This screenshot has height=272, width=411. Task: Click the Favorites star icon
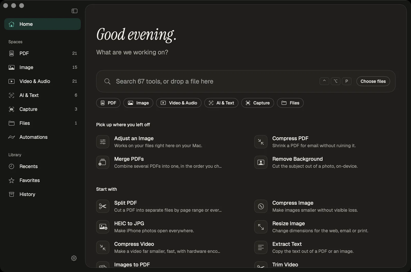click(x=12, y=180)
